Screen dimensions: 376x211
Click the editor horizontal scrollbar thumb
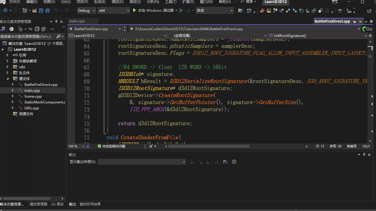pyautogui.click(x=209, y=146)
